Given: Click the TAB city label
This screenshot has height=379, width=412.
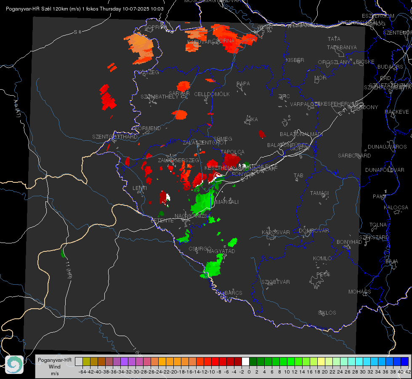Looking at the screenshot, I should [x=298, y=176].
